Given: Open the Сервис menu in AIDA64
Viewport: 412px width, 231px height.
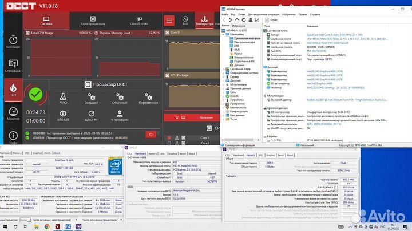Looking at the screenshot, I should point(303,15).
